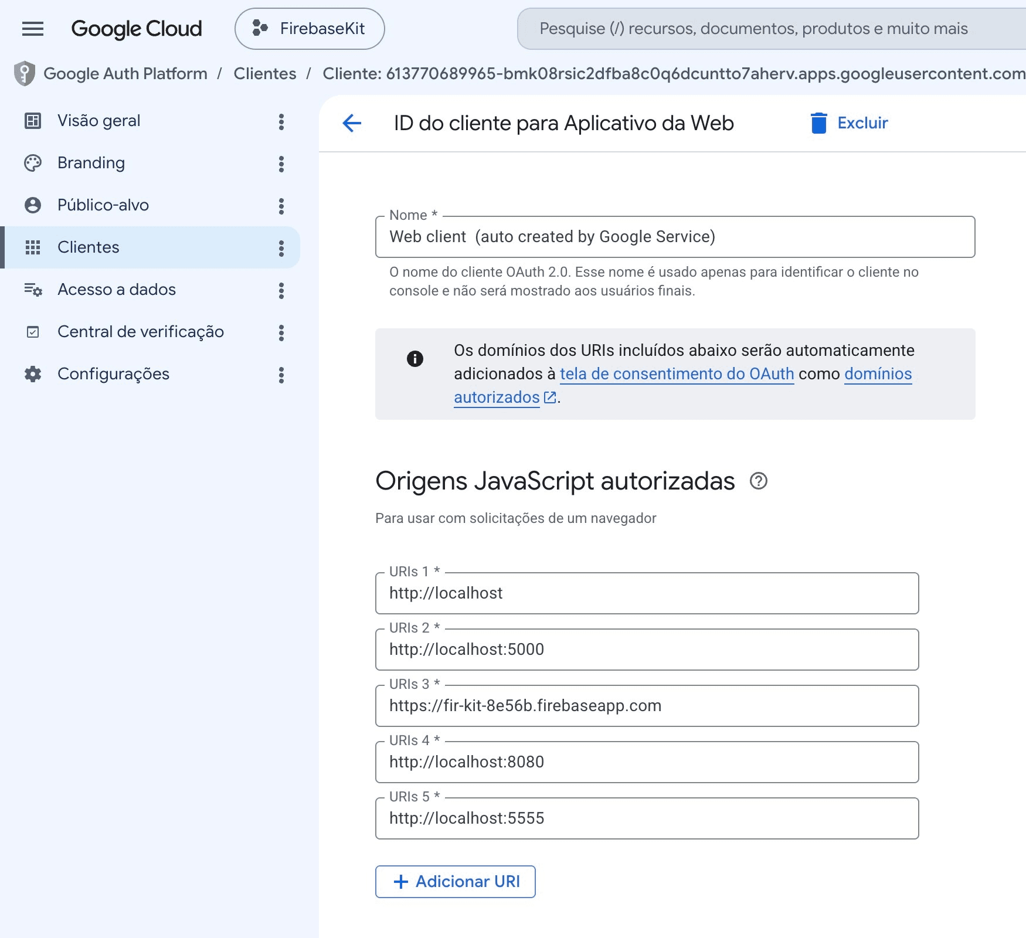
Task: Click the Público-alvo person icon
Action: point(33,205)
